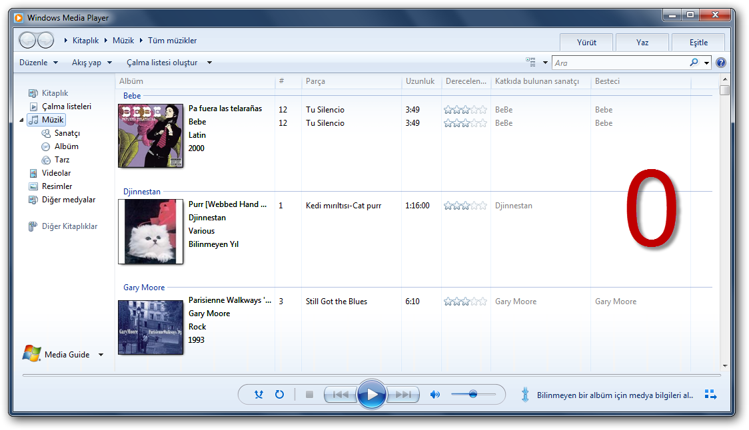This screenshot has height=430, width=749.
Task: Open the Yürüt tab
Action: point(586,43)
